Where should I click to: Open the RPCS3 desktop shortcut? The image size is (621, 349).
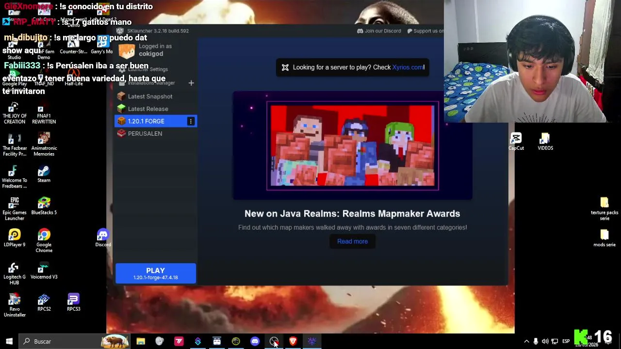(73, 302)
